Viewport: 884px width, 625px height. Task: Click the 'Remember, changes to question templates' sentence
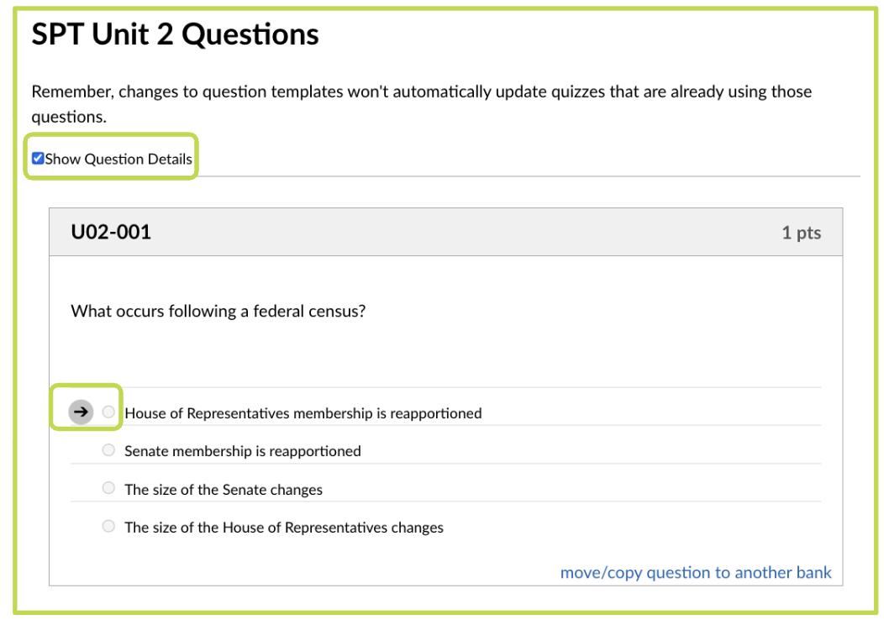point(420,92)
